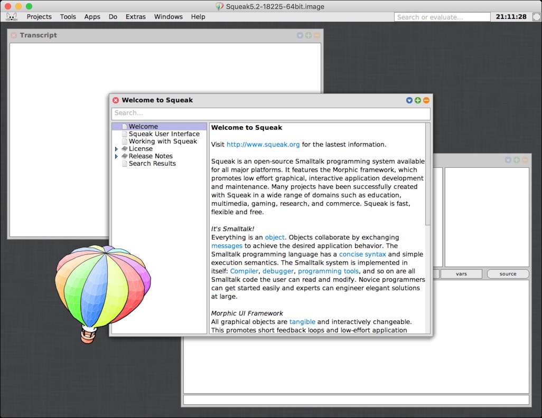Select Squeak User Interface in help tree
542x418 pixels.
coord(164,134)
